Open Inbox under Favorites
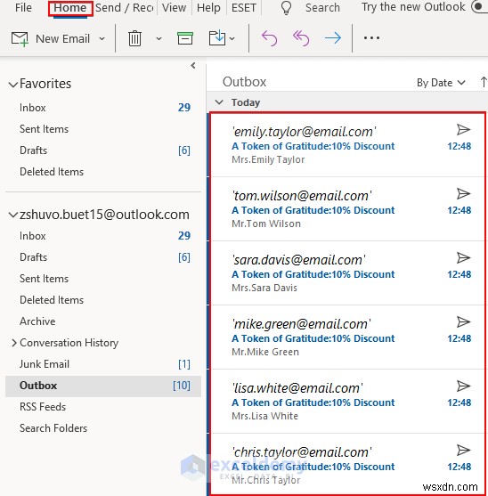Viewport: 488px width, 496px height. point(103,108)
